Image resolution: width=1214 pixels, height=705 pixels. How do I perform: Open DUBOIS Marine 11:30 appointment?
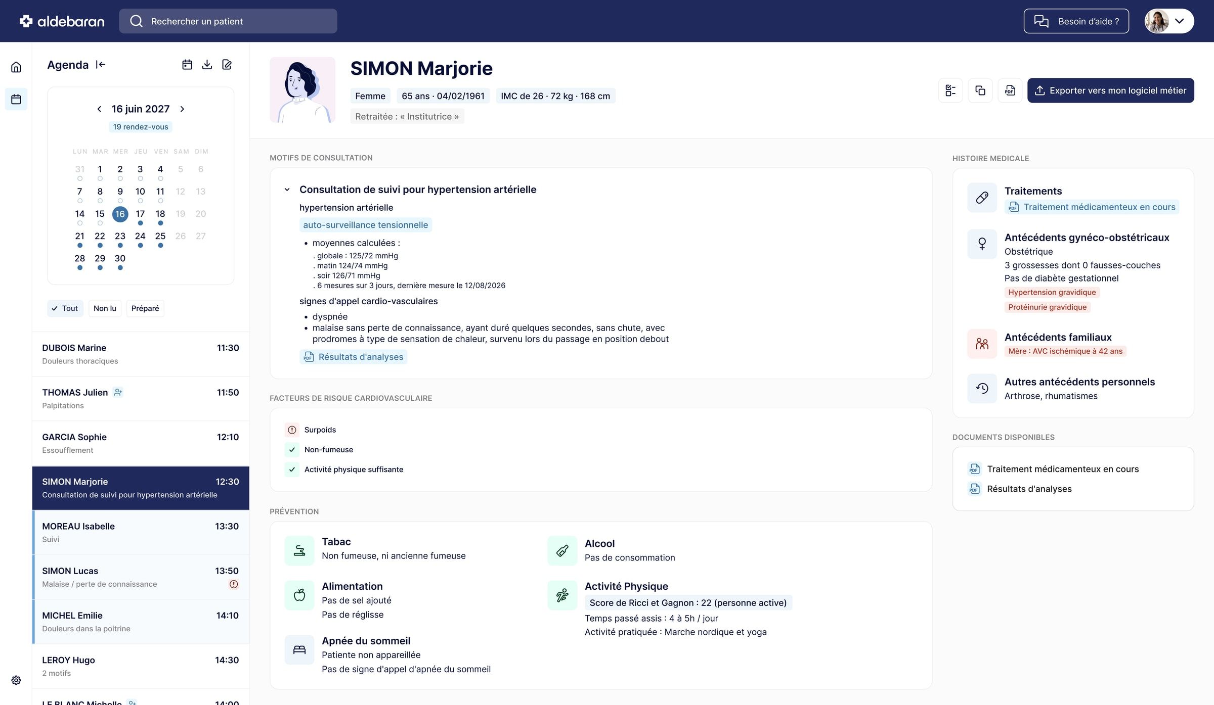[141, 354]
